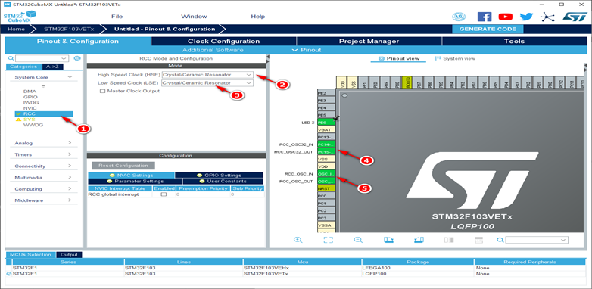Enable the RCC global interrupt checkbox
Viewport: 592px width, 289px height.
(164, 194)
